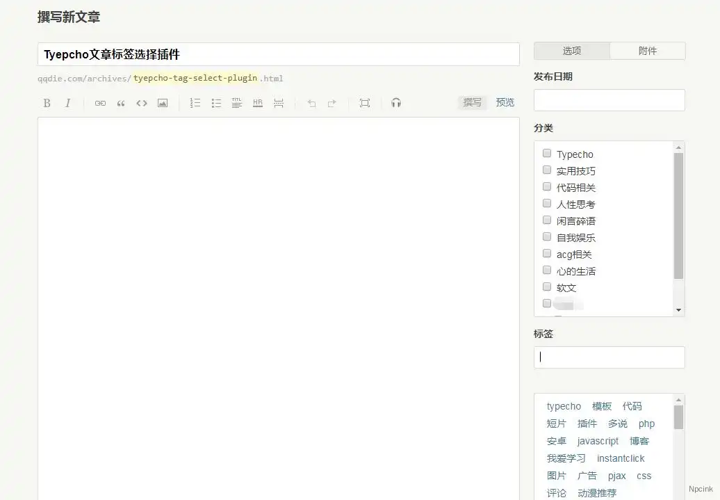
Task: Add the 代码 tag
Action: coord(632,406)
